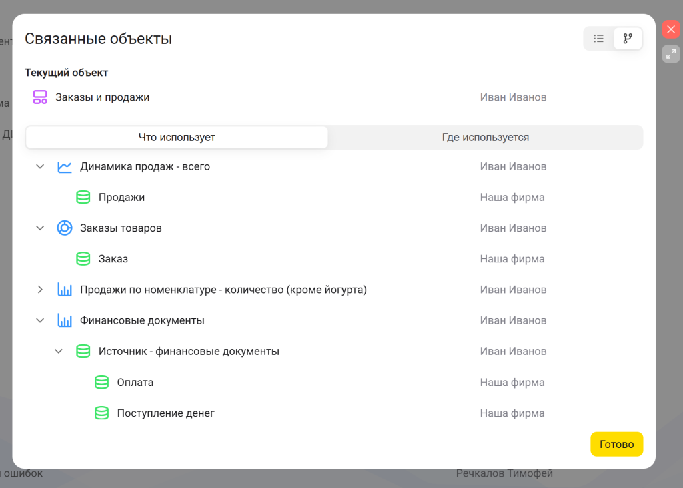The height and width of the screenshot is (488, 683).
Task: Select the Динамика продаж - всего row
Action: 333,167
